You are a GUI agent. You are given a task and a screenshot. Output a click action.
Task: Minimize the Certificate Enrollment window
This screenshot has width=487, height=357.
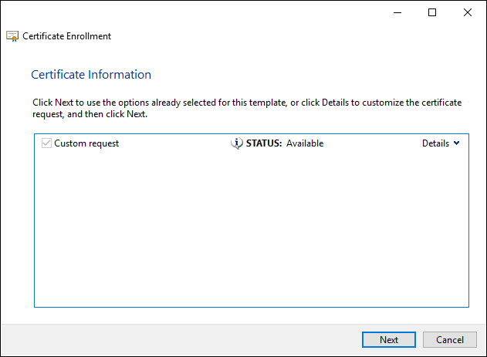[397, 12]
